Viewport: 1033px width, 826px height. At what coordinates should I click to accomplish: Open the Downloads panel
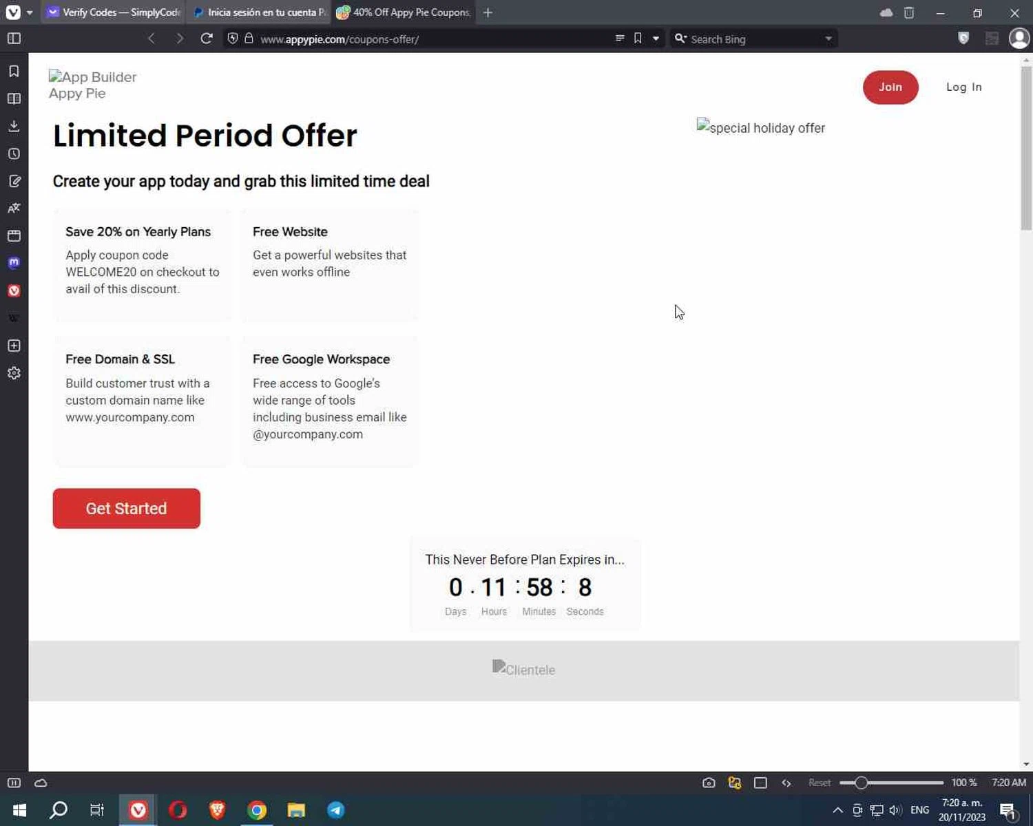click(x=14, y=126)
